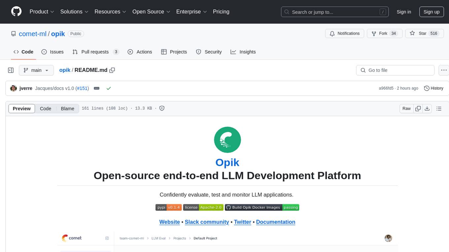Open the Twitter link

click(243, 222)
